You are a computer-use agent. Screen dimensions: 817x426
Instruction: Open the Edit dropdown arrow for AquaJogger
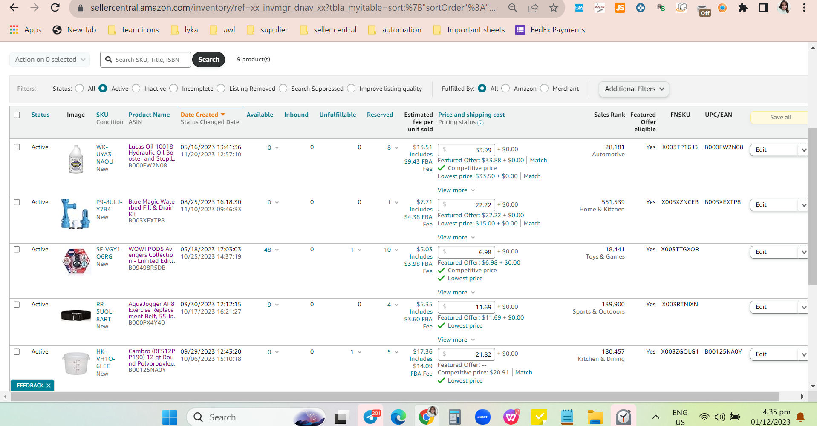tap(804, 307)
